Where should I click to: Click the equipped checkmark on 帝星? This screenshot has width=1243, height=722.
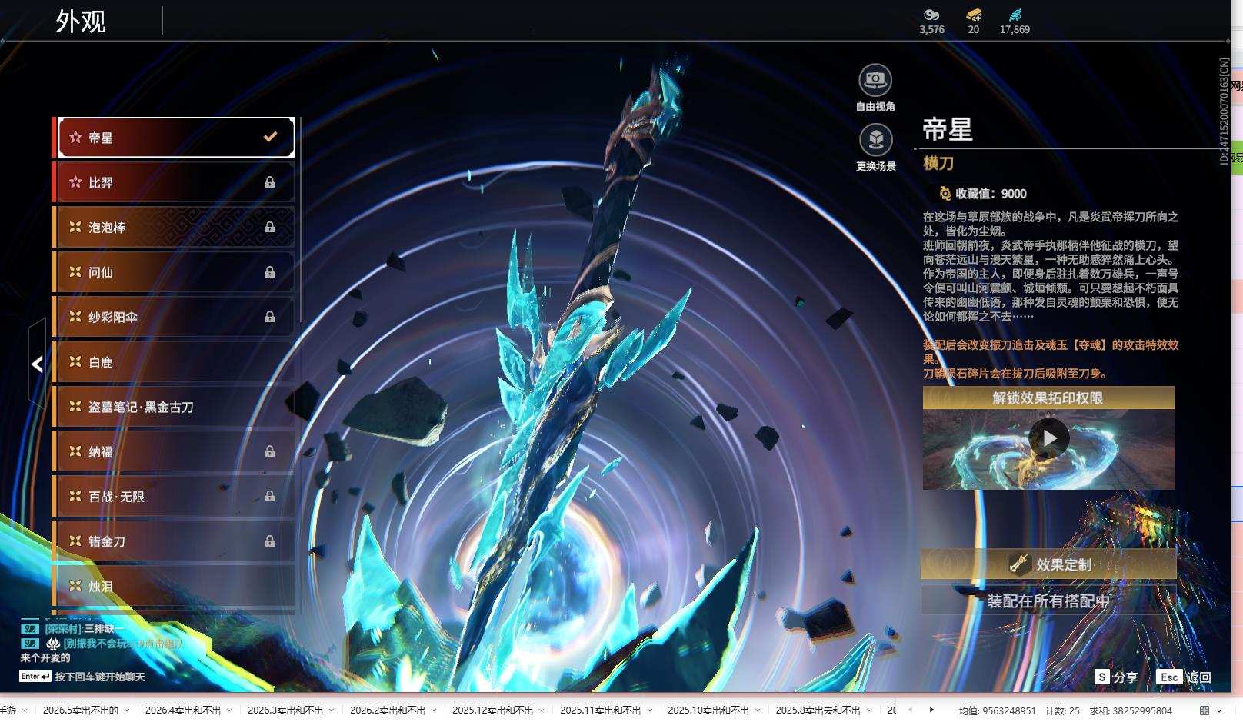tap(270, 137)
